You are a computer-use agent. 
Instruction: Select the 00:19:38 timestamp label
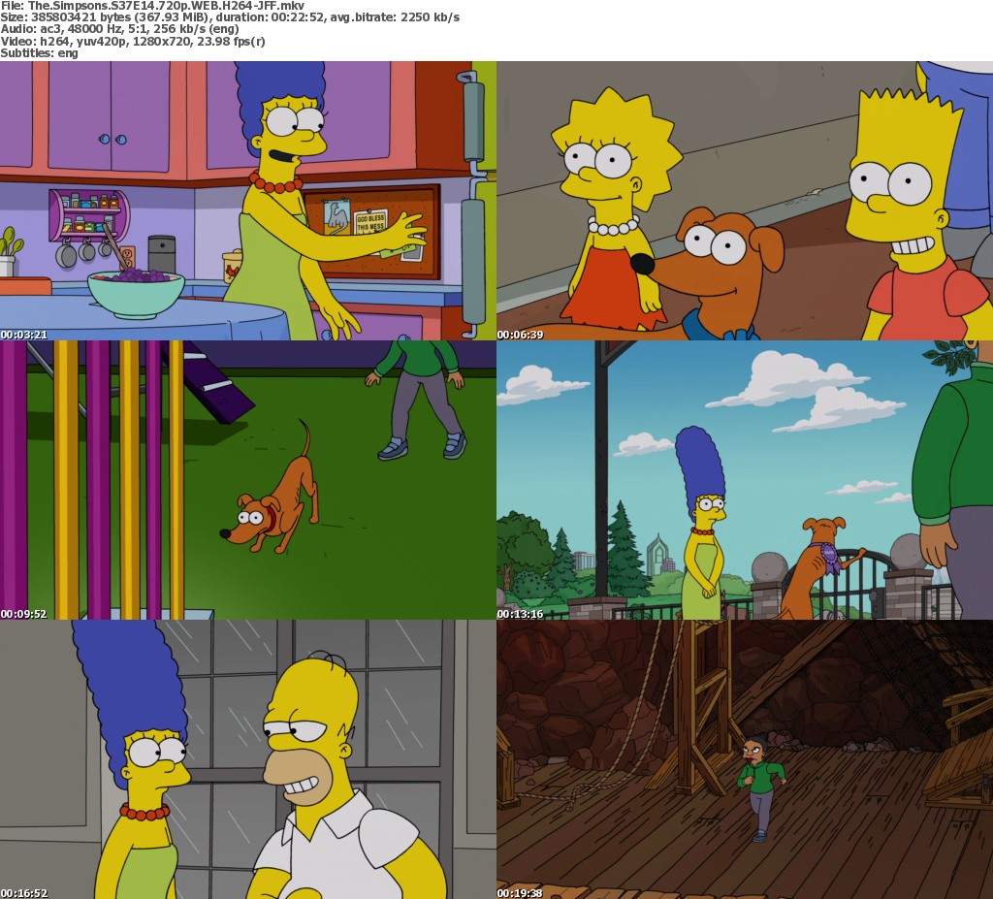(x=521, y=893)
